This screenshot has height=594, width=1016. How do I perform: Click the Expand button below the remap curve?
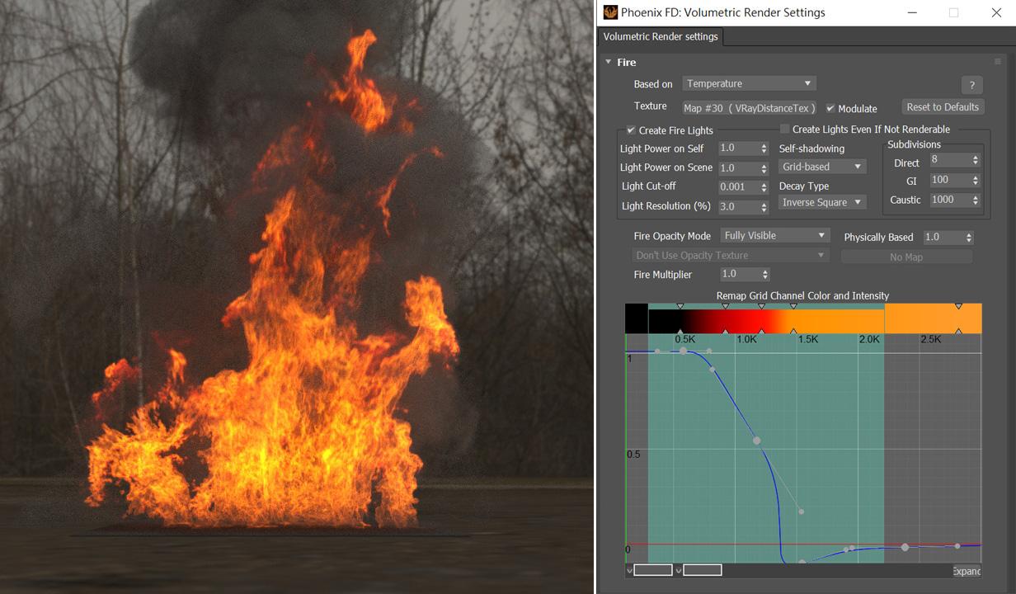pyautogui.click(x=966, y=571)
